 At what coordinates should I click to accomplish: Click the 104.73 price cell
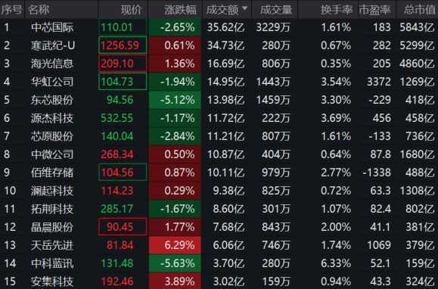click(123, 81)
